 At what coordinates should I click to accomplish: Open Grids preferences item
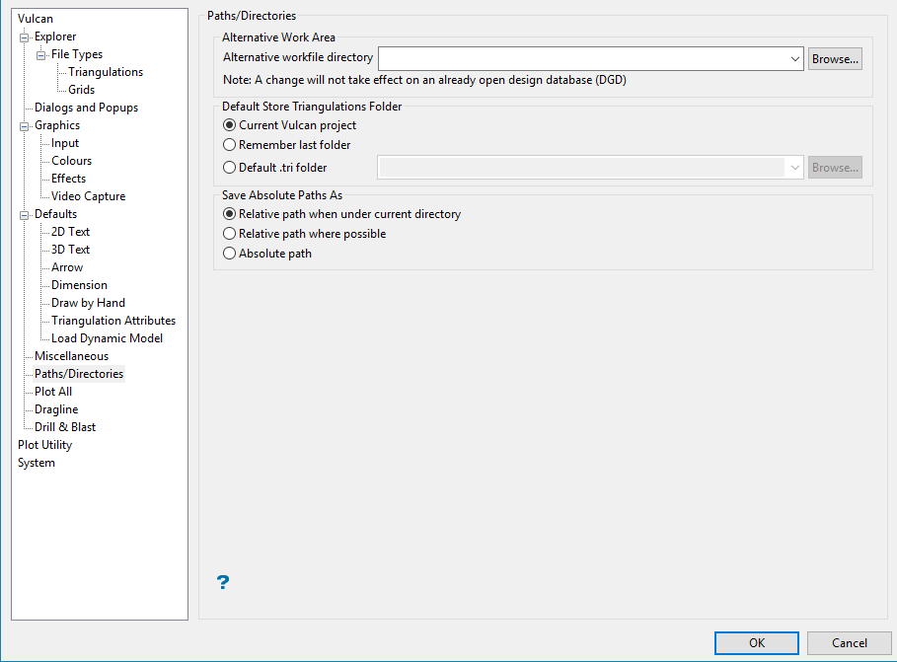[81, 90]
